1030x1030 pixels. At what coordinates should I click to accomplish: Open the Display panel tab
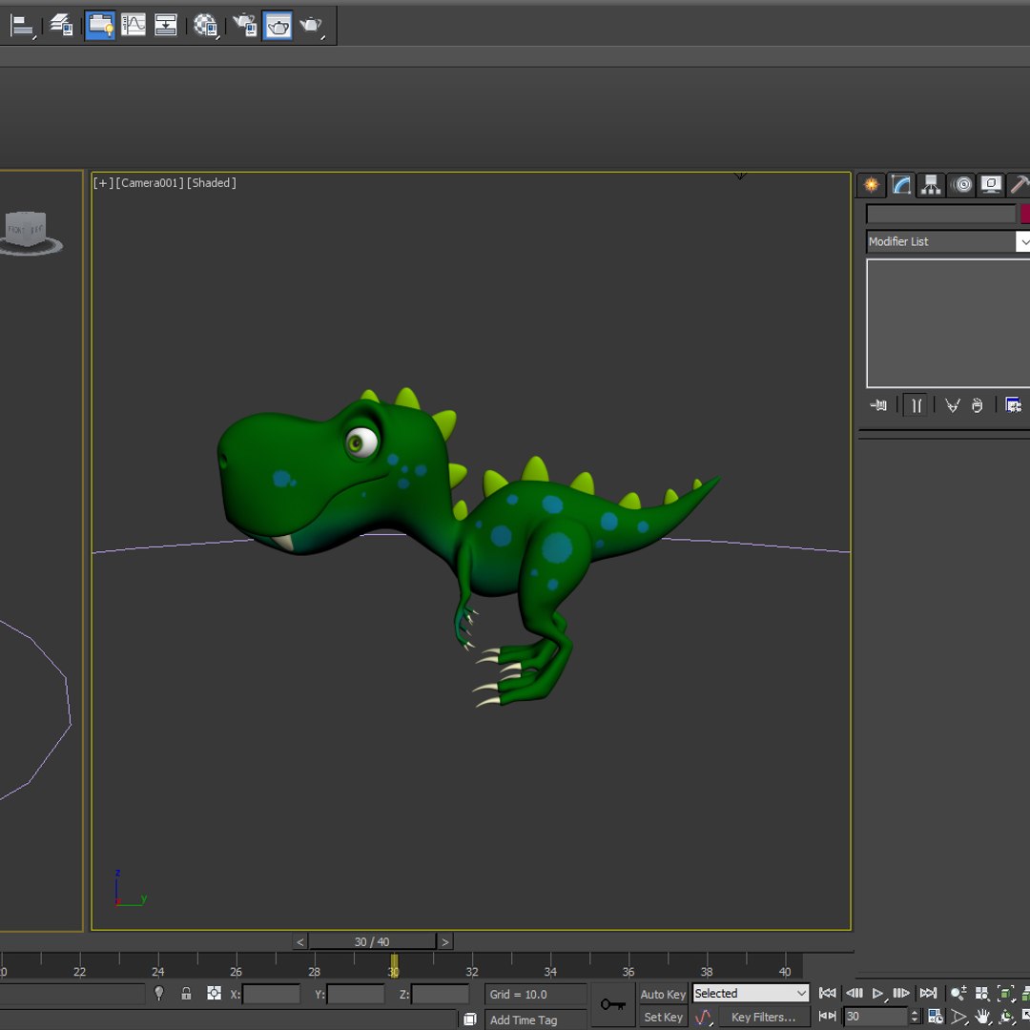pos(991,185)
